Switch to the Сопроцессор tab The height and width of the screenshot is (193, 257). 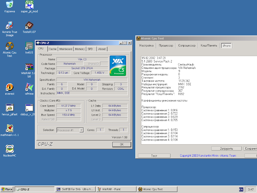[187, 45]
